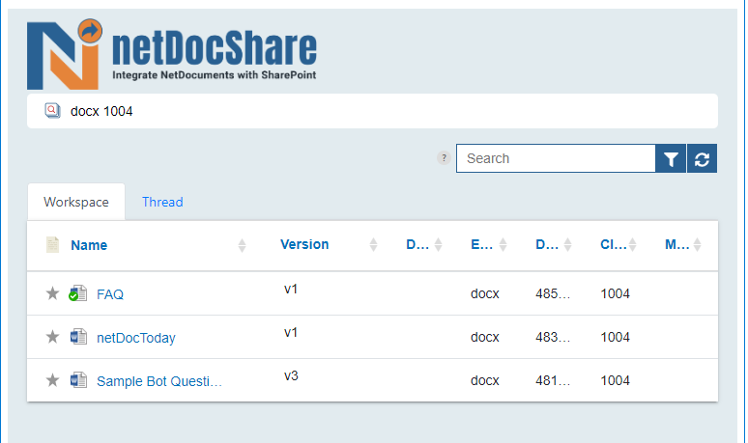Switch to the Thread tab
748x443 pixels.
pos(162,202)
